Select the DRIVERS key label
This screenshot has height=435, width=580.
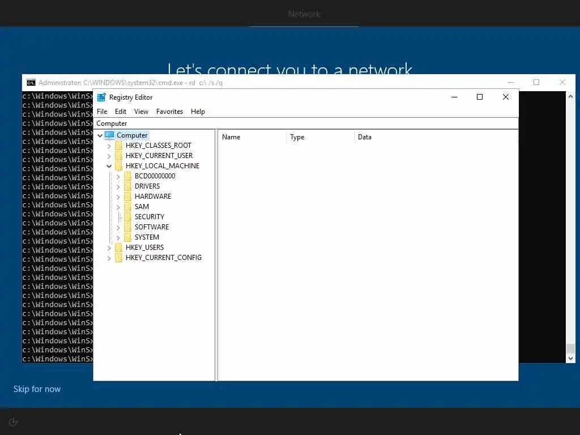(147, 186)
